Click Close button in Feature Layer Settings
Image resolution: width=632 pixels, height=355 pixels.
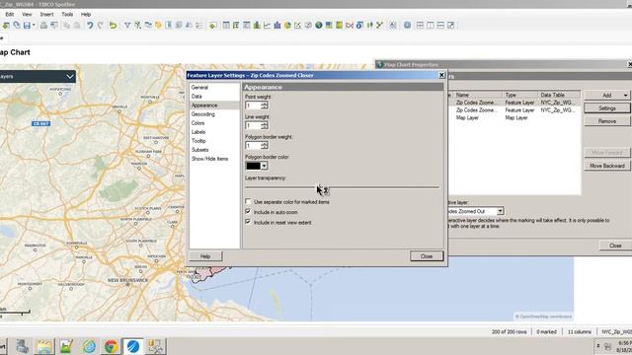tap(427, 256)
